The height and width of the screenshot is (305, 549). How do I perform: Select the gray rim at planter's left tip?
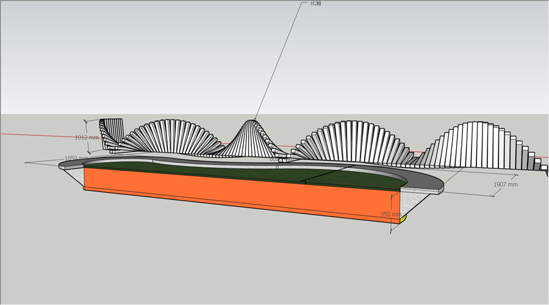tap(66, 163)
